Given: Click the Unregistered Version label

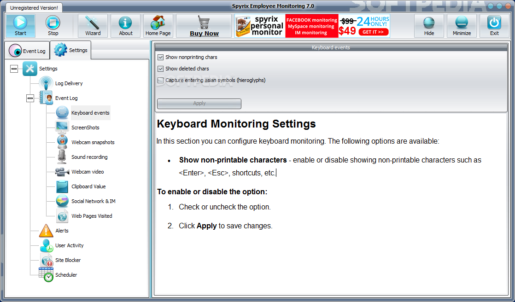Looking at the screenshot, I should point(34,7).
